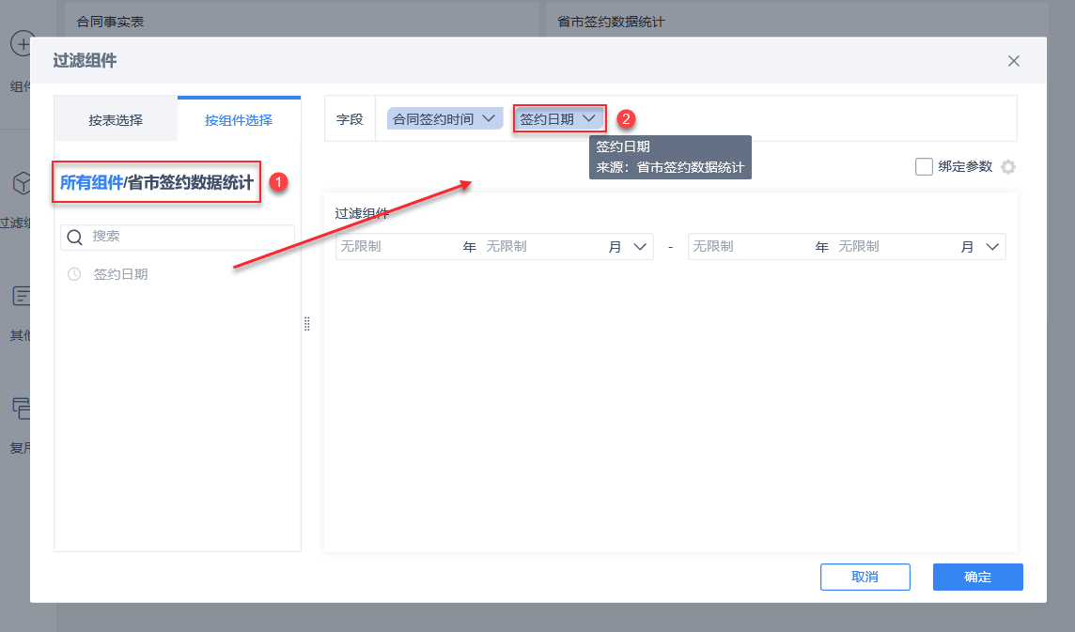Click the magnifier search icon
This screenshot has height=632, width=1075.
point(74,238)
